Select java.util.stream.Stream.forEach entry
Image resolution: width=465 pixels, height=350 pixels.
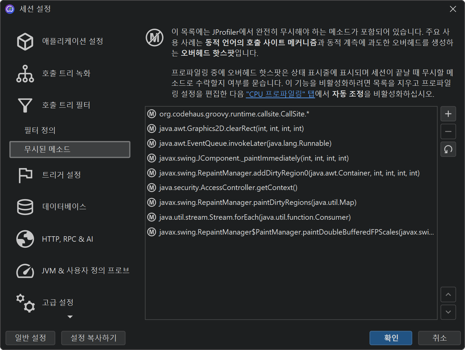[291, 217]
